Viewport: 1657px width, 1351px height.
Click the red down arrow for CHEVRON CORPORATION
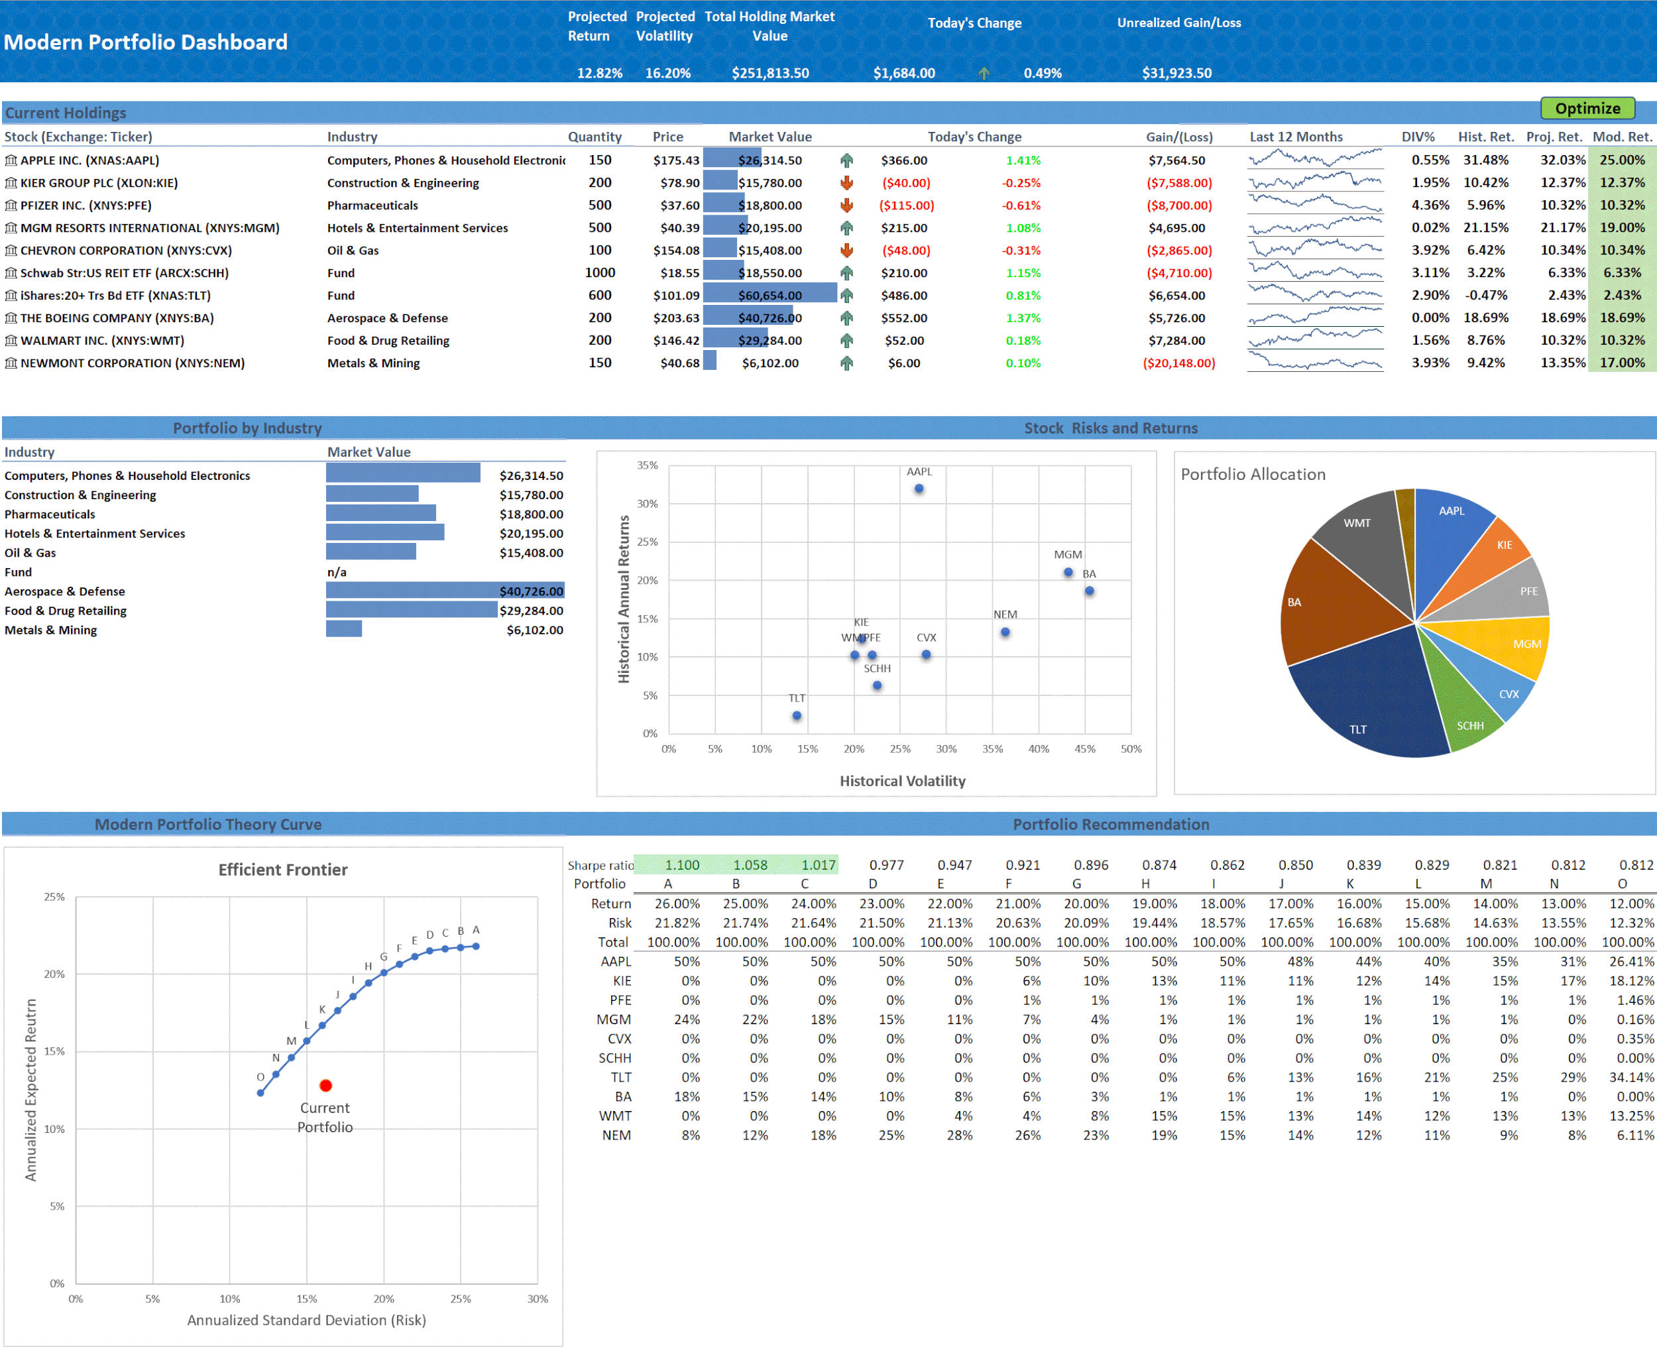846,251
